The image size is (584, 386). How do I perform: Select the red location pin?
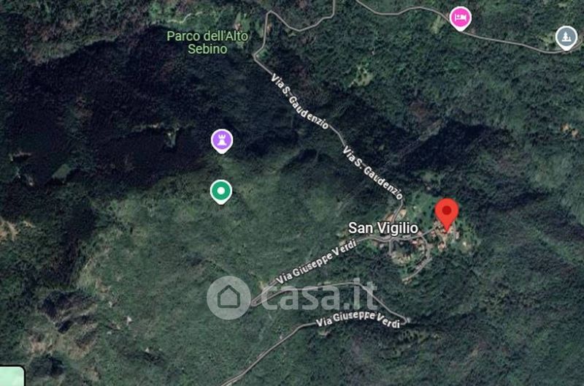(447, 215)
